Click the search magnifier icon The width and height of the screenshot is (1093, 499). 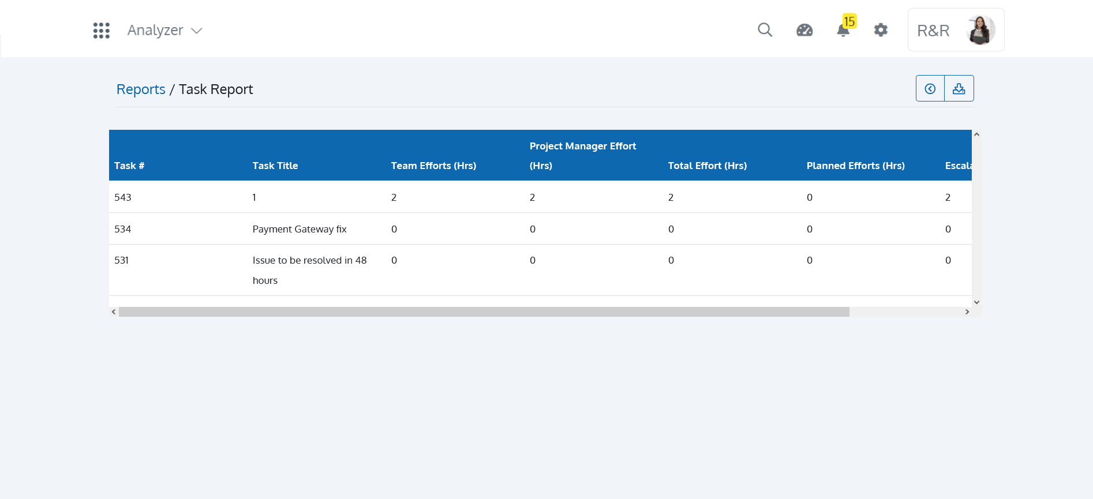pos(765,29)
